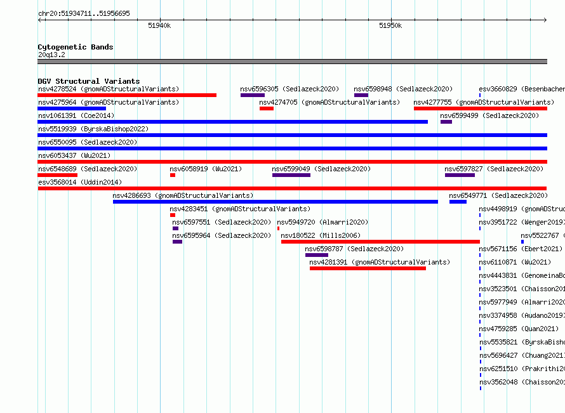Viewport: 565px width, 413px height.
Task: Click the nsv5949720 Almarri2020 label
Action: 322,222
